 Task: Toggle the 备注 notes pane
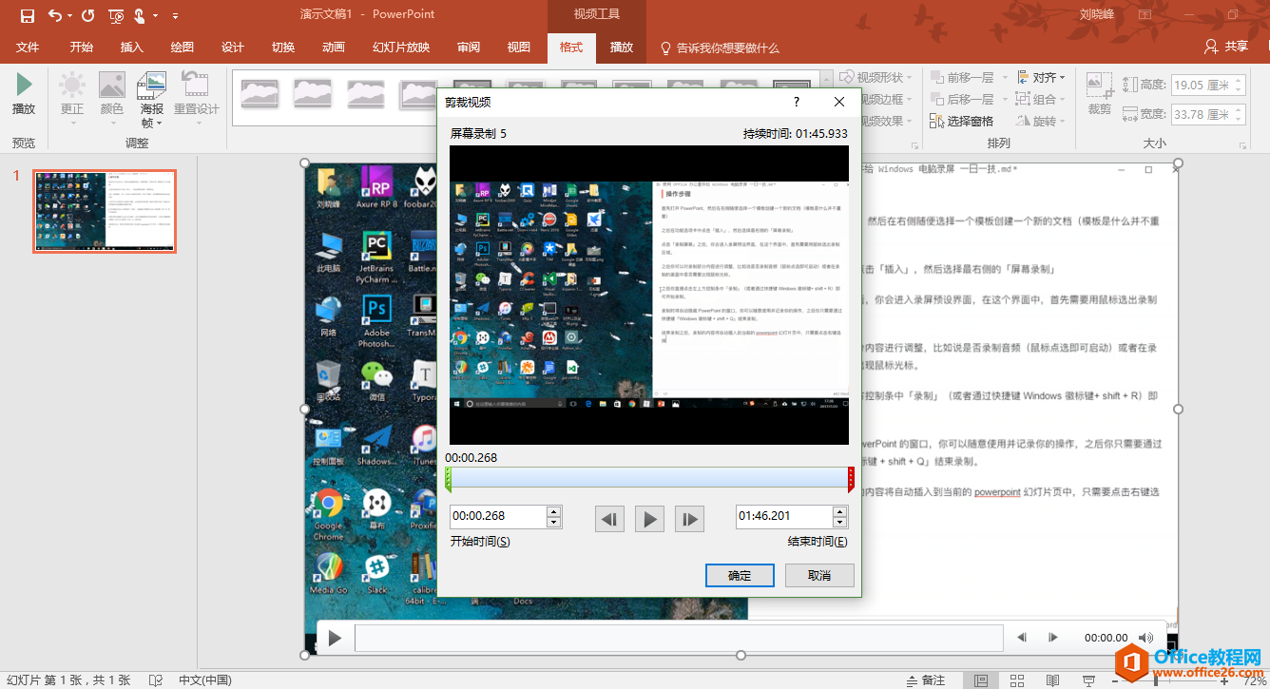[x=925, y=680]
